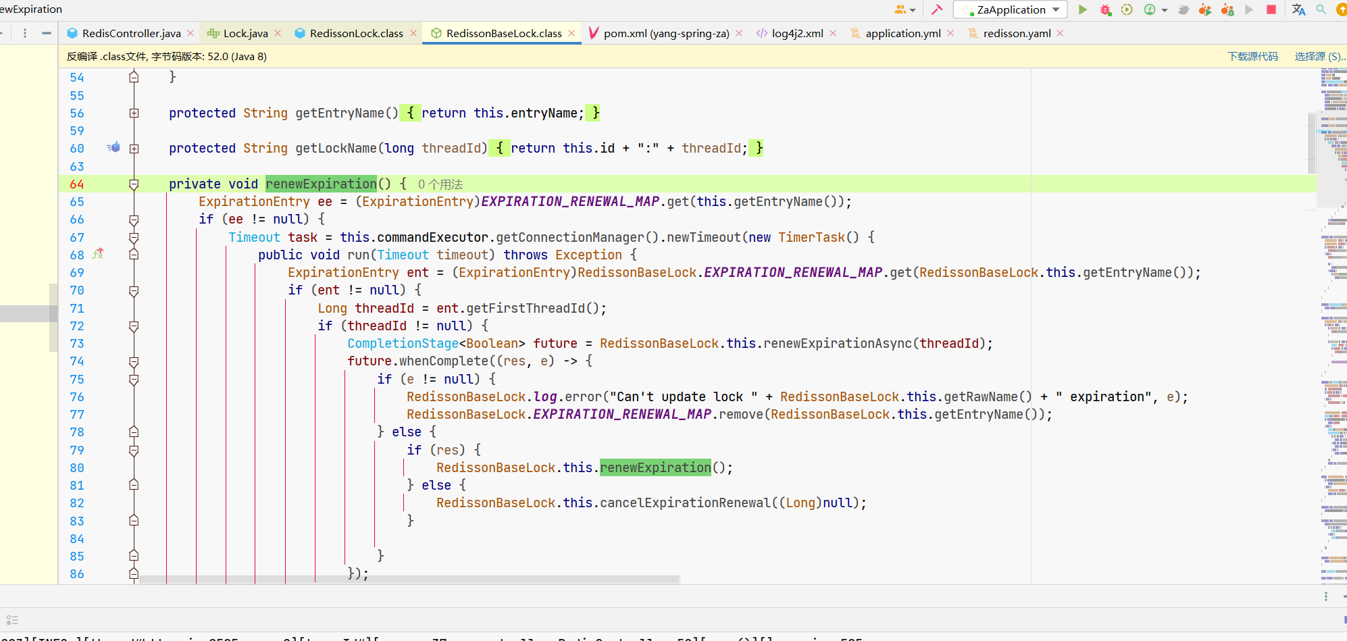Click the grey disabled play icon
Viewport: 1347px width, 641px height.
coord(1249,9)
